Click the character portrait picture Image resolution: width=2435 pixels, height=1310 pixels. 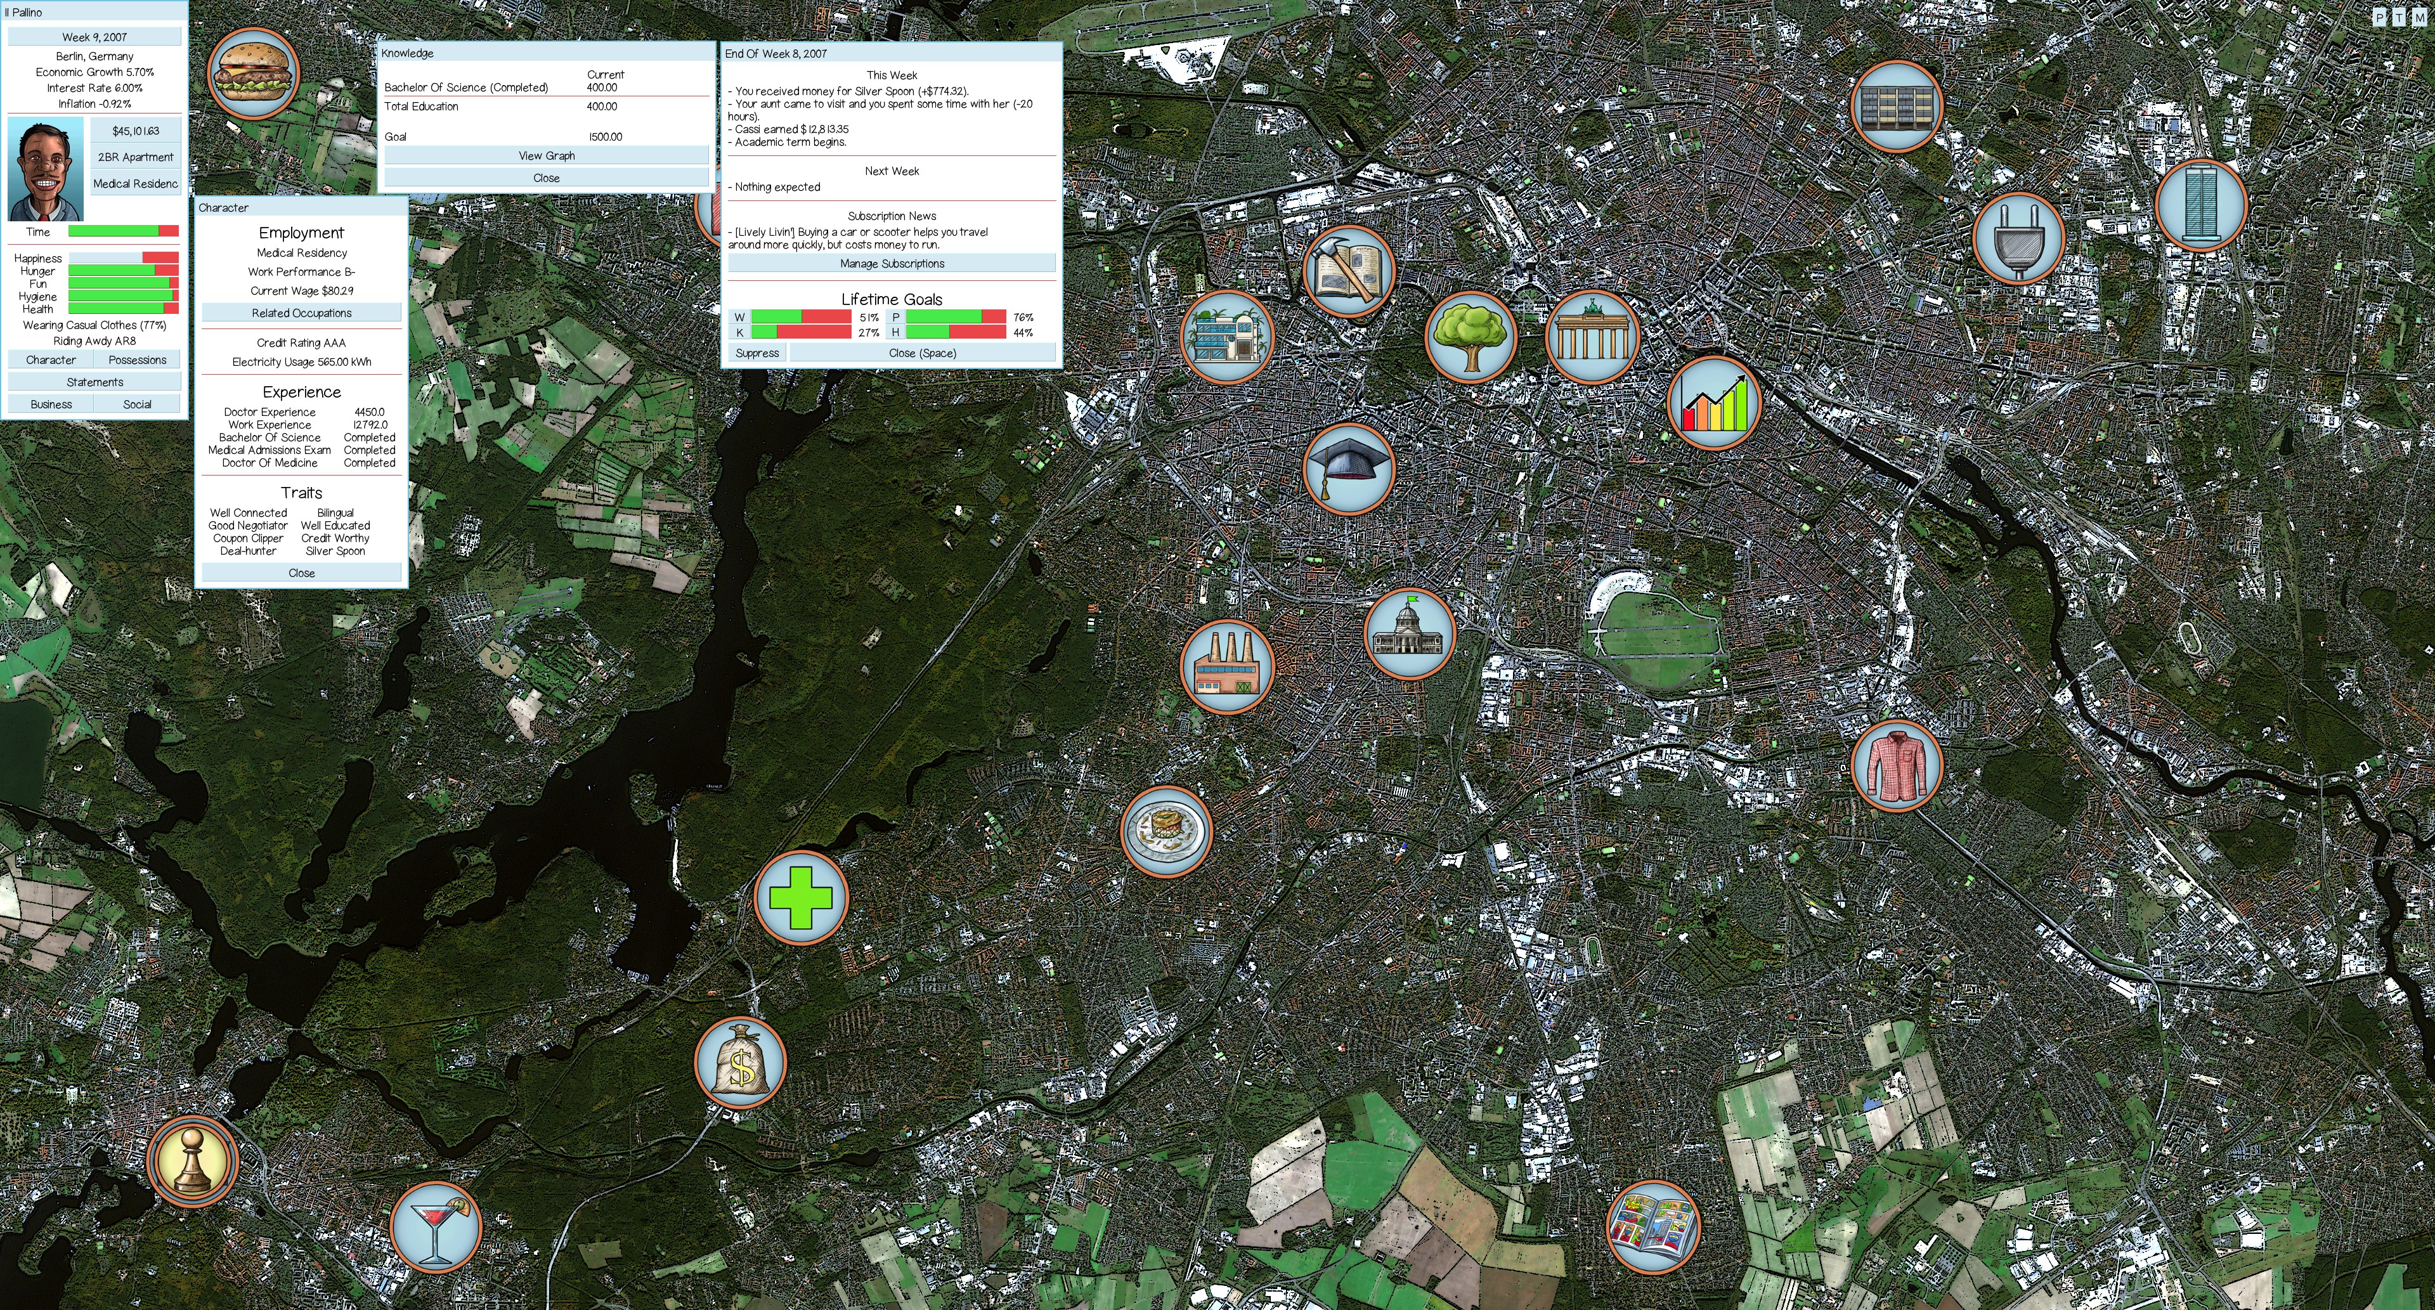click(x=46, y=170)
